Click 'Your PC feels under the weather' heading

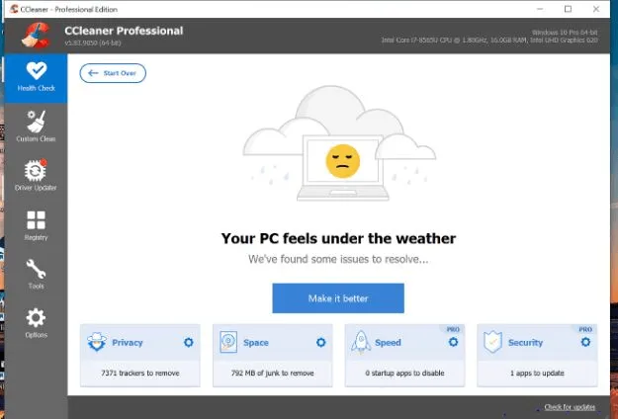point(338,238)
